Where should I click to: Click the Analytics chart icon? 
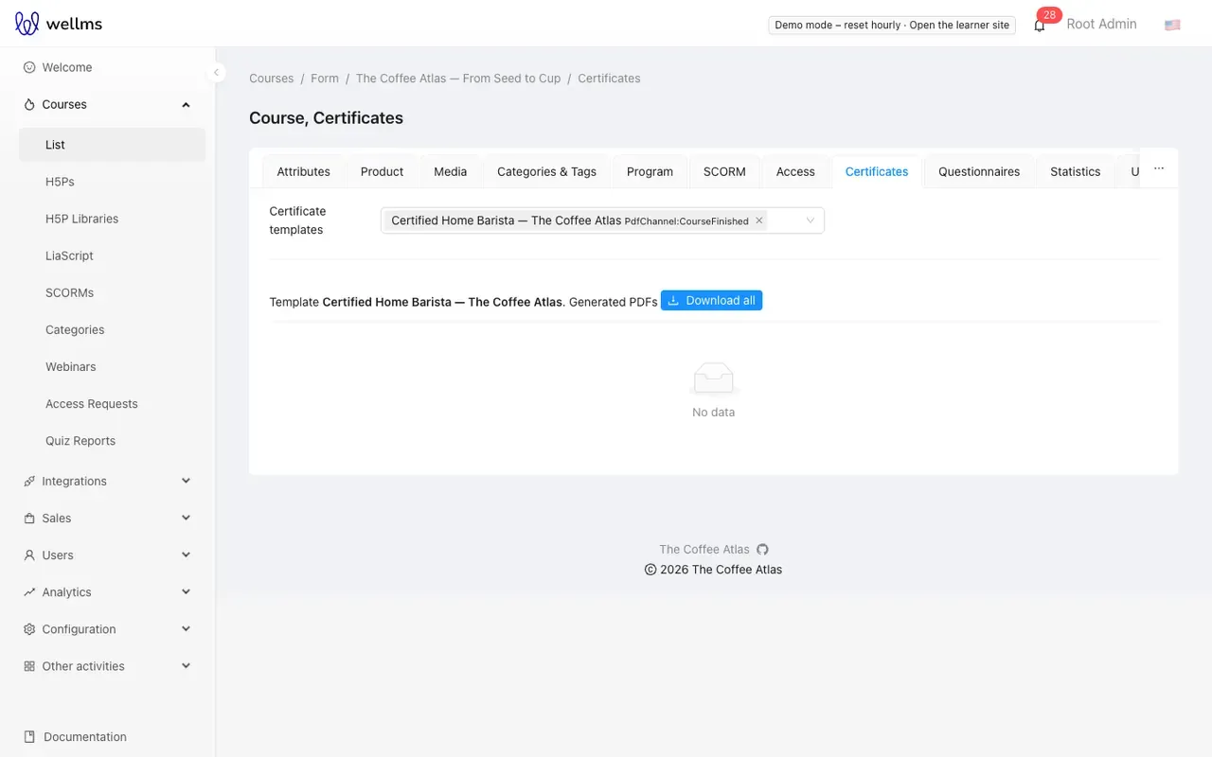click(29, 591)
